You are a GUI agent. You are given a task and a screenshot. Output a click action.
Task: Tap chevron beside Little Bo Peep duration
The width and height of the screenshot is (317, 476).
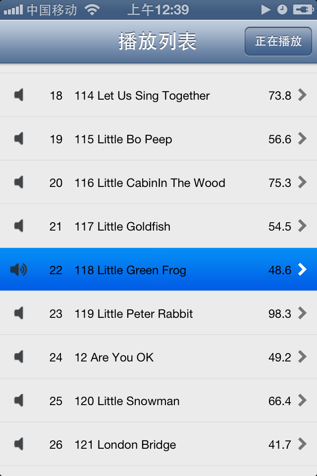click(302, 139)
